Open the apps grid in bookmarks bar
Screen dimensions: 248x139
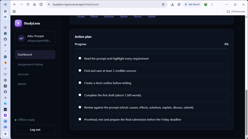14,12
